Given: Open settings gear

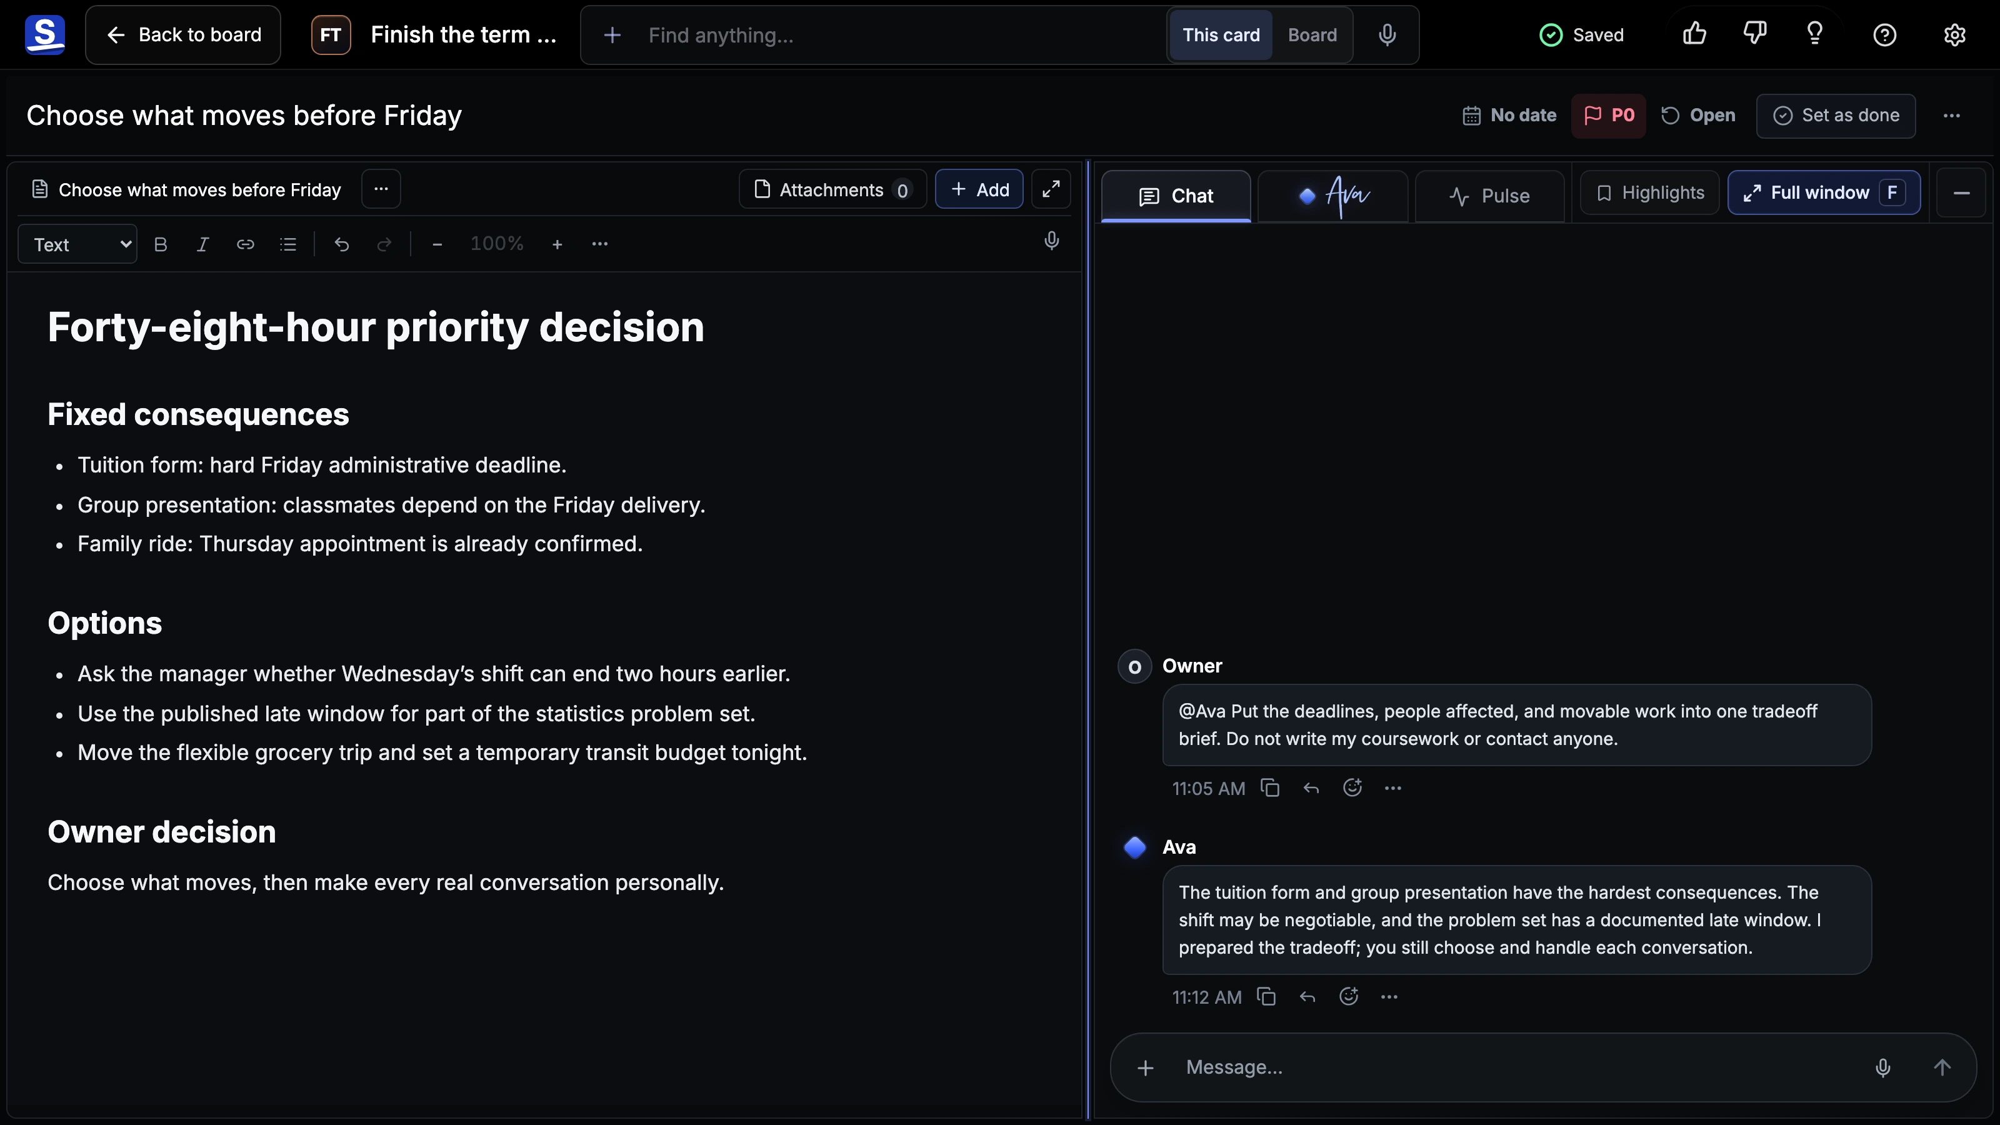Looking at the screenshot, I should 1954,35.
